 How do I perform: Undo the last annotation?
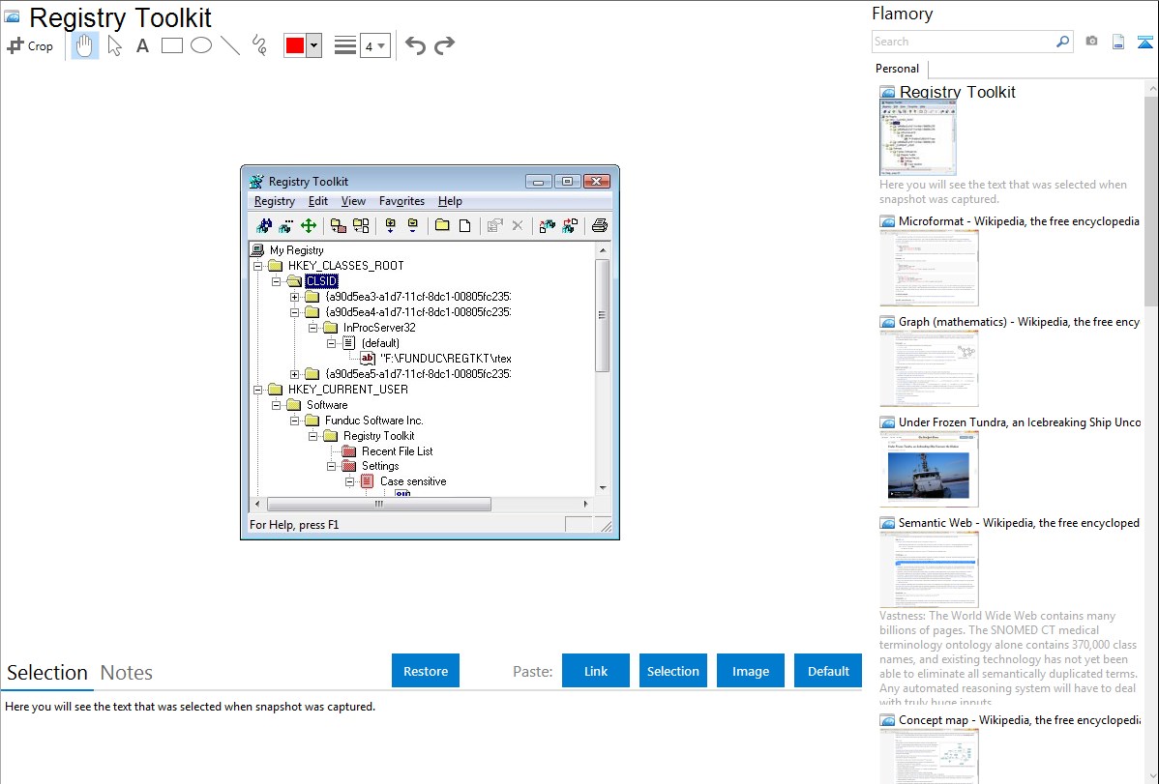[x=415, y=45]
